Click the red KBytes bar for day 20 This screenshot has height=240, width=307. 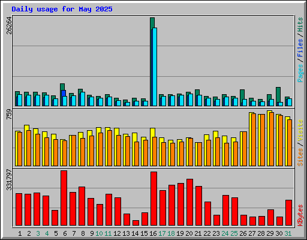point(190,202)
